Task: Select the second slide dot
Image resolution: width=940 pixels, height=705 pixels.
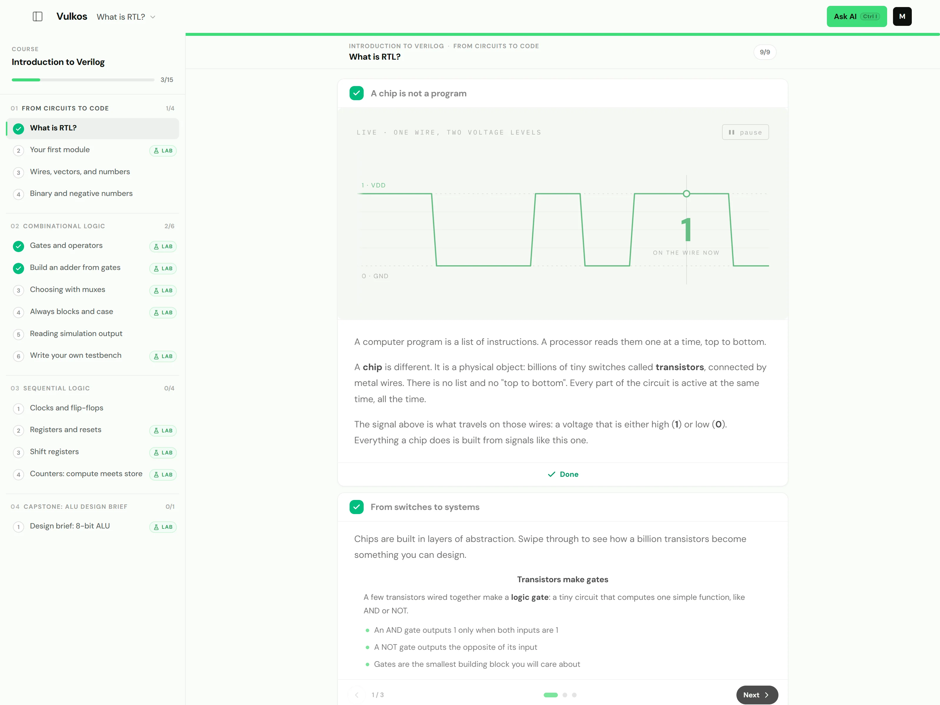Action: 564,695
